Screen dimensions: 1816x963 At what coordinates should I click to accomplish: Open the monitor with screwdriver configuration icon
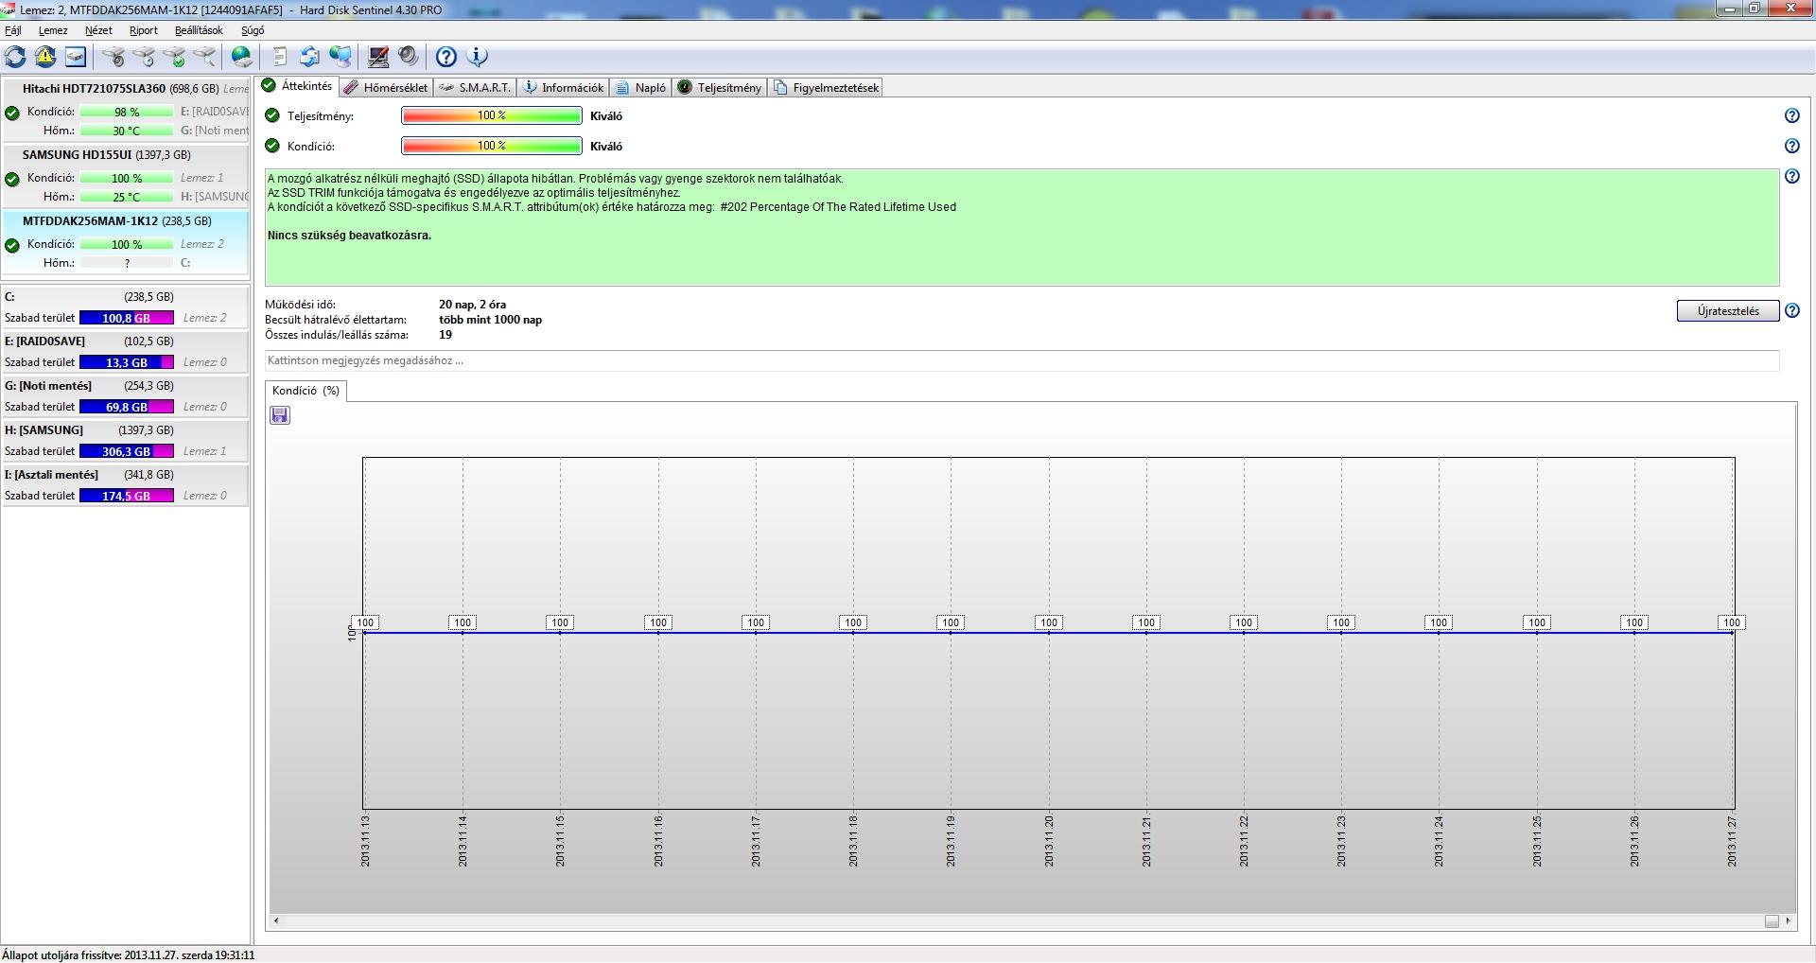tap(378, 57)
